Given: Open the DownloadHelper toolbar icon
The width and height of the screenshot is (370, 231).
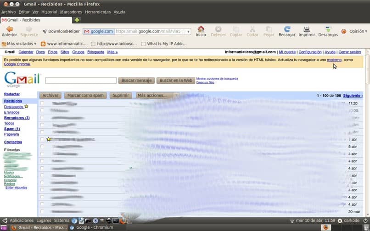Looking at the screenshot, I should coord(45,31).
